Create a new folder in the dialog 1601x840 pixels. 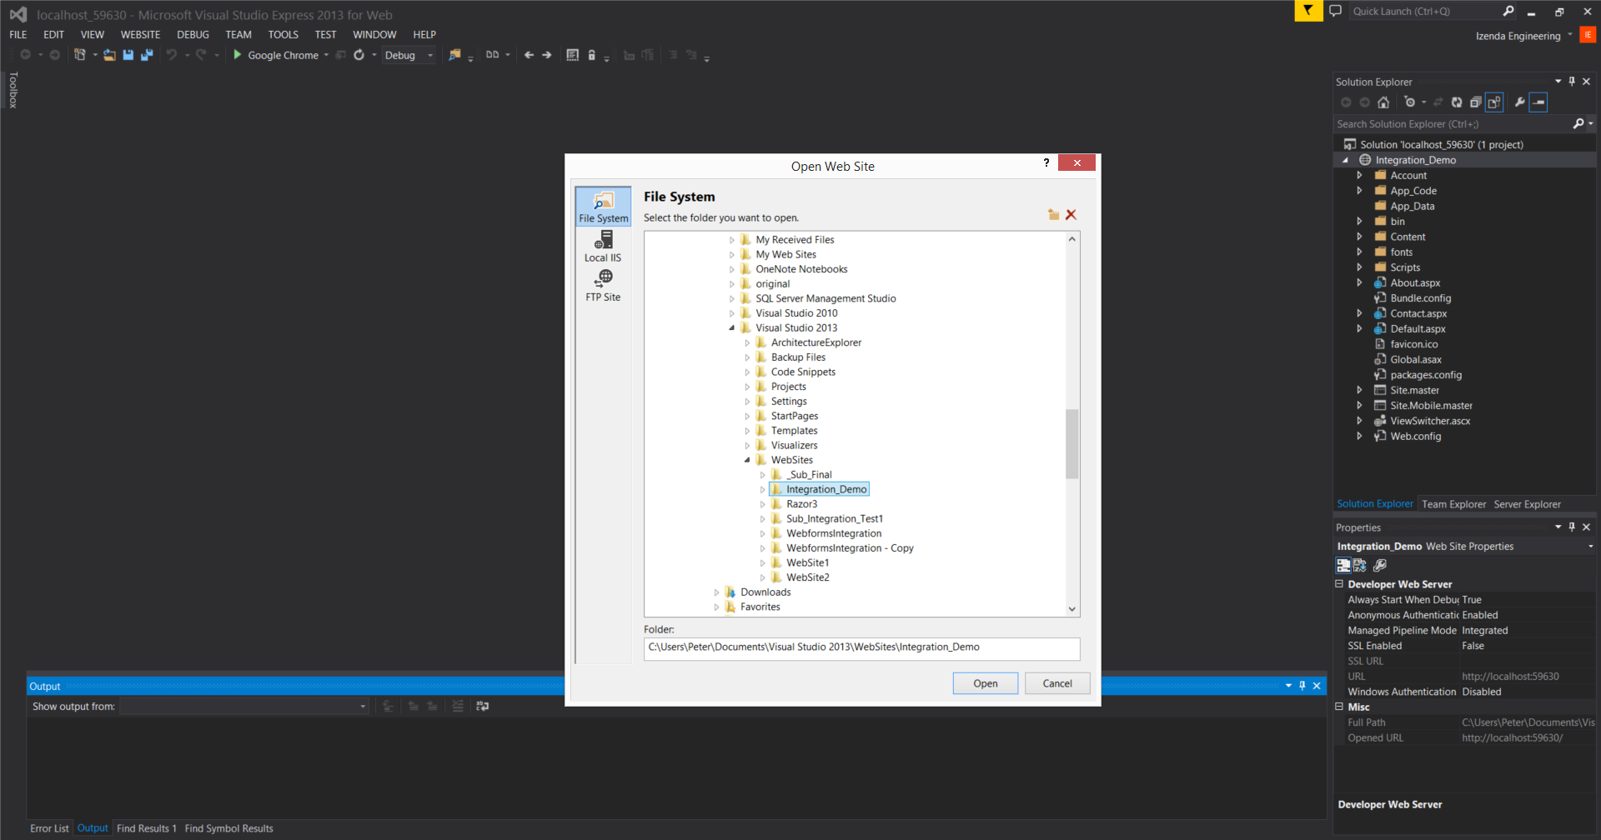pyautogui.click(x=1053, y=215)
